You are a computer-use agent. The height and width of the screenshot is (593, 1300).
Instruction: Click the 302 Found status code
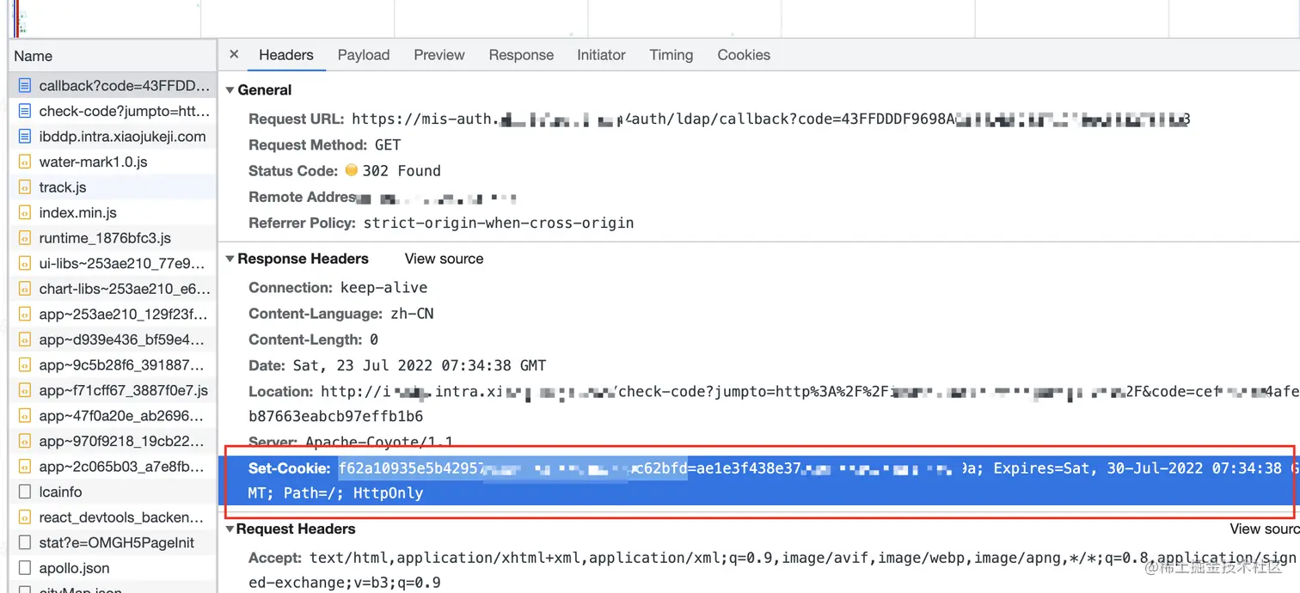click(402, 171)
